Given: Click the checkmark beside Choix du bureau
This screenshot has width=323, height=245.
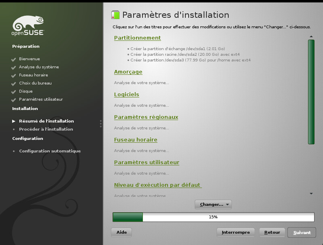Looking at the screenshot, I should coord(14,84).
